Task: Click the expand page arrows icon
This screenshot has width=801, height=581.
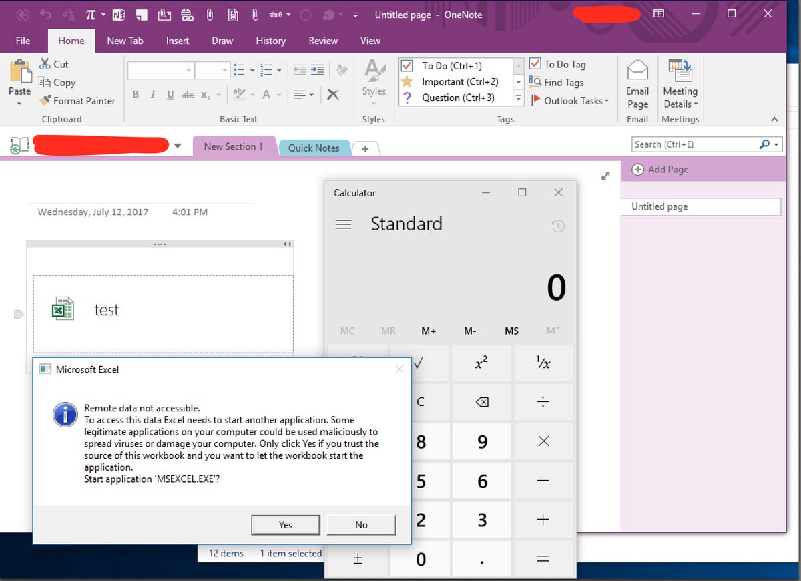Action: point(605,176)
